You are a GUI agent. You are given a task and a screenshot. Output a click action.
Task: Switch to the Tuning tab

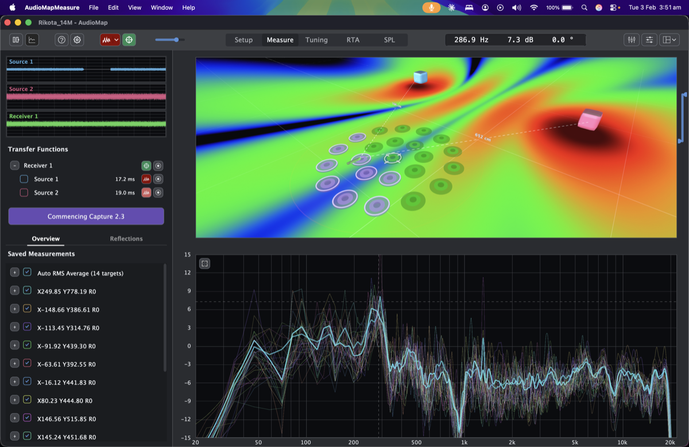click(x=316, y=40)
